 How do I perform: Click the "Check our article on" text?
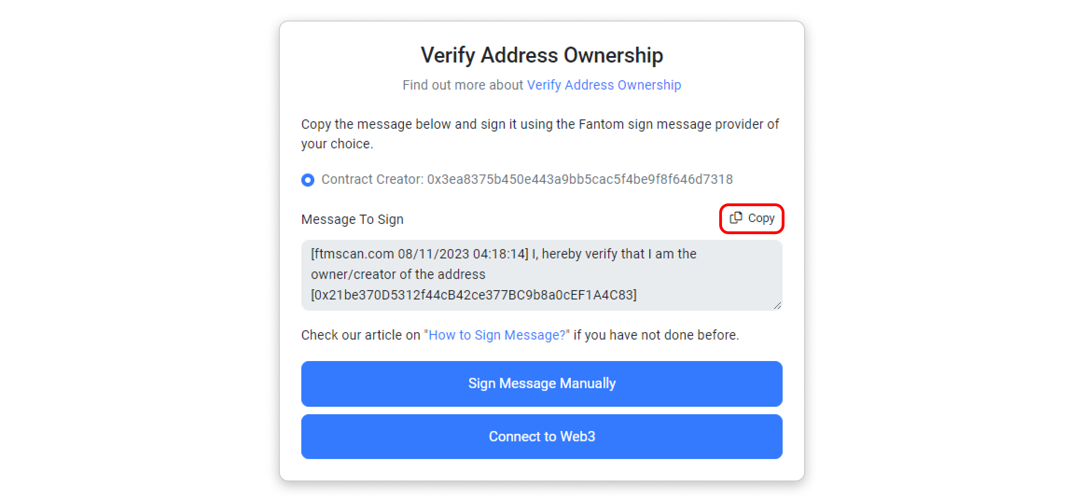click(361, 335)
